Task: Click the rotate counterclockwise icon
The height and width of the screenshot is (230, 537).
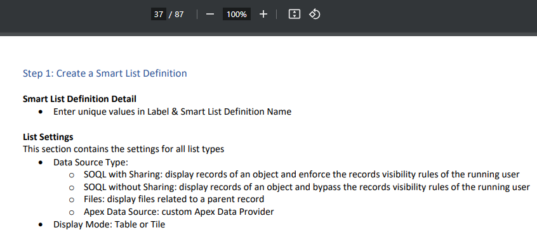Action: tap(314, 15)
